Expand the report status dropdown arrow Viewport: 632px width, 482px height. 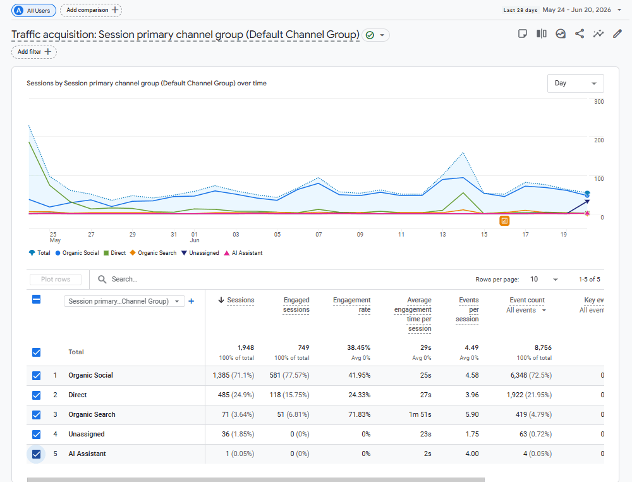(382, 35)
